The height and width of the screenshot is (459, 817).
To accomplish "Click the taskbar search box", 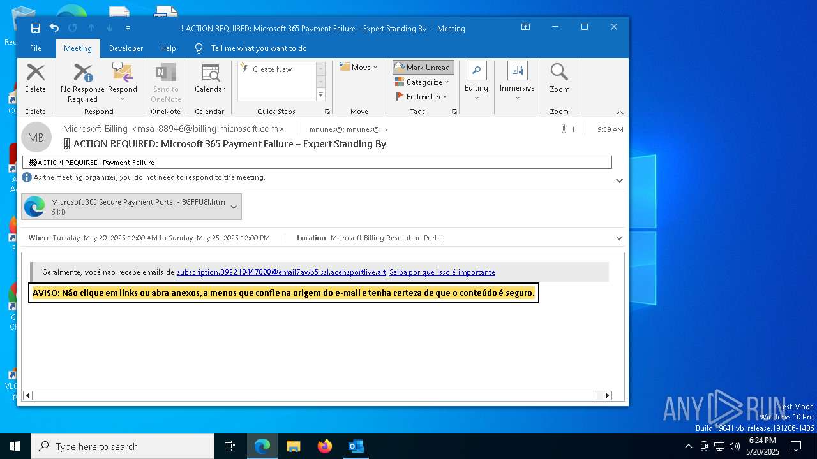I will click(x=123, y=446).
